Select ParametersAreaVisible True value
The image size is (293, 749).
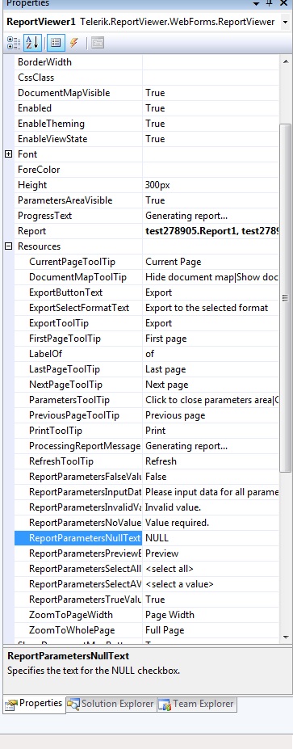tap(211, 200)
